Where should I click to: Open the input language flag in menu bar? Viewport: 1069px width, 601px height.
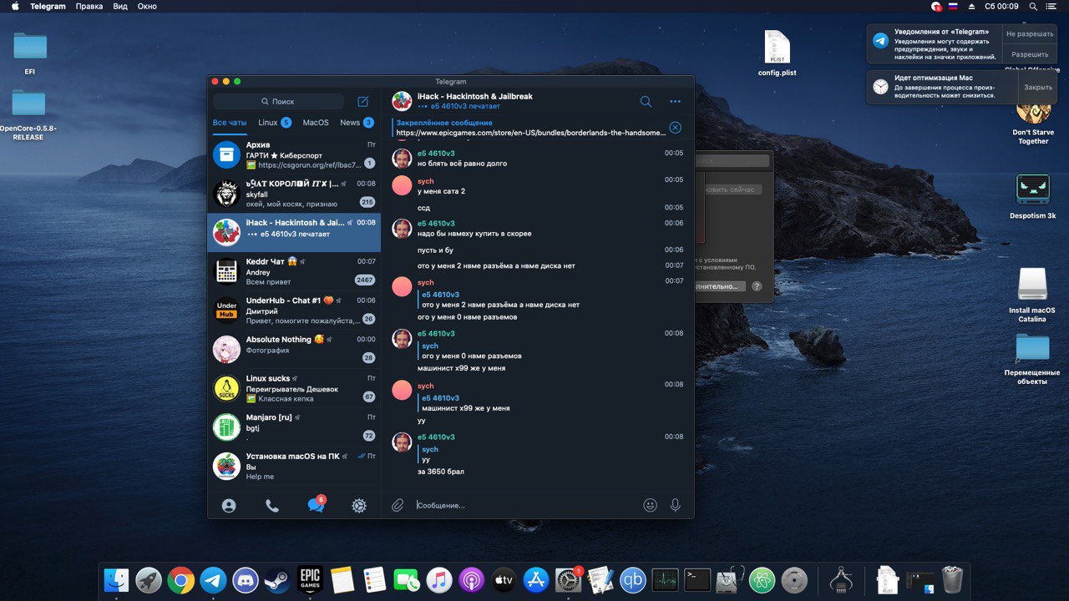pos(953,6)
